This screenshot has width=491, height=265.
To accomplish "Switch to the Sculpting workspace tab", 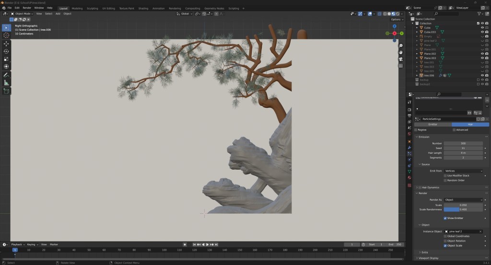I will tap(92, 8).
